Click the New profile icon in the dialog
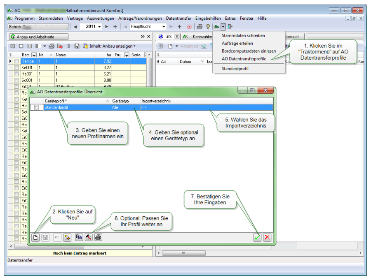 (36, 237)
